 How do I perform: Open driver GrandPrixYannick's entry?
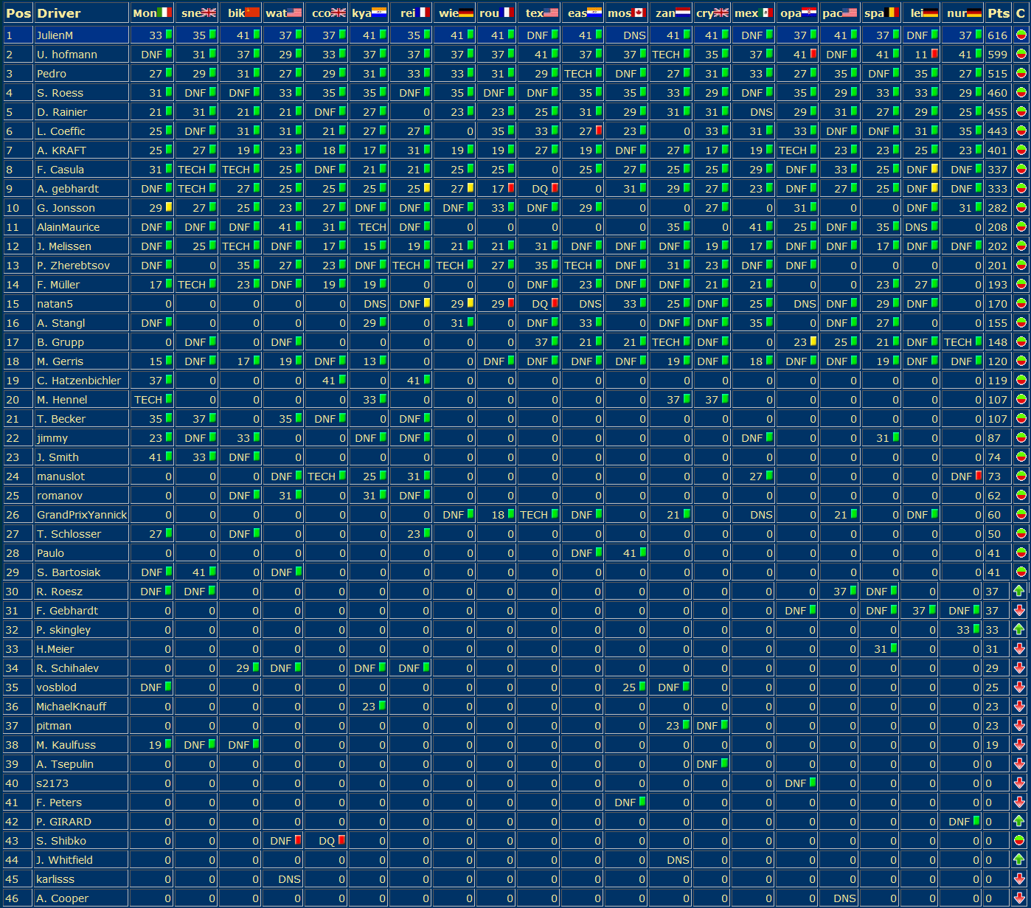coord(82,514)
